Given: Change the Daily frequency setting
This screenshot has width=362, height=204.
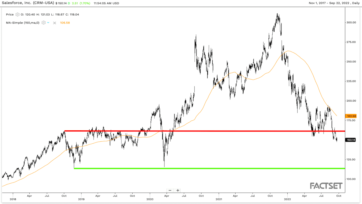Looking at the screenshot, I should tap(354, 3).
